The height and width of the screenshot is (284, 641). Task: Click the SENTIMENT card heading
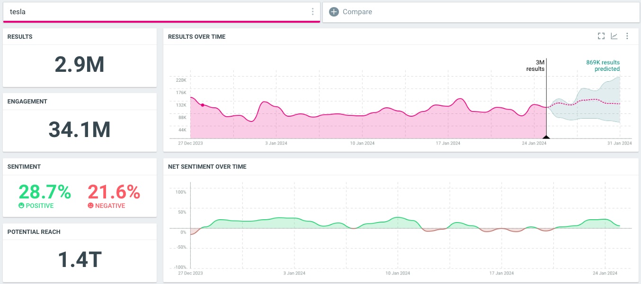24,167
